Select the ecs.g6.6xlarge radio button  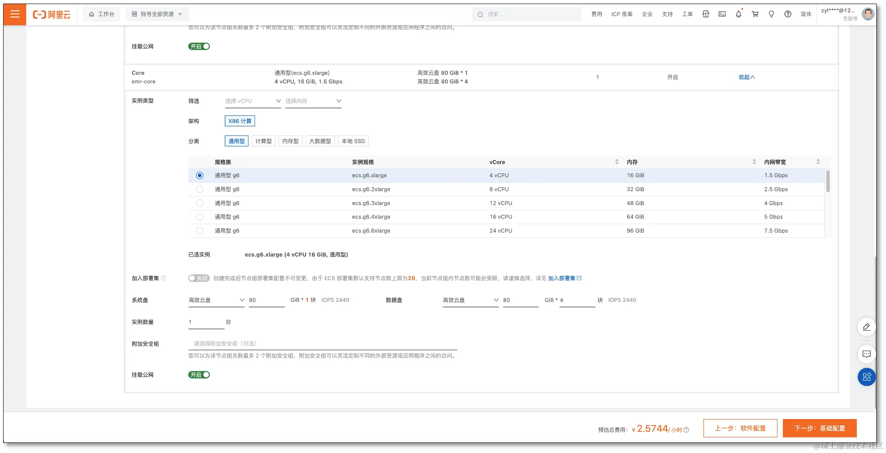(200, 231)
